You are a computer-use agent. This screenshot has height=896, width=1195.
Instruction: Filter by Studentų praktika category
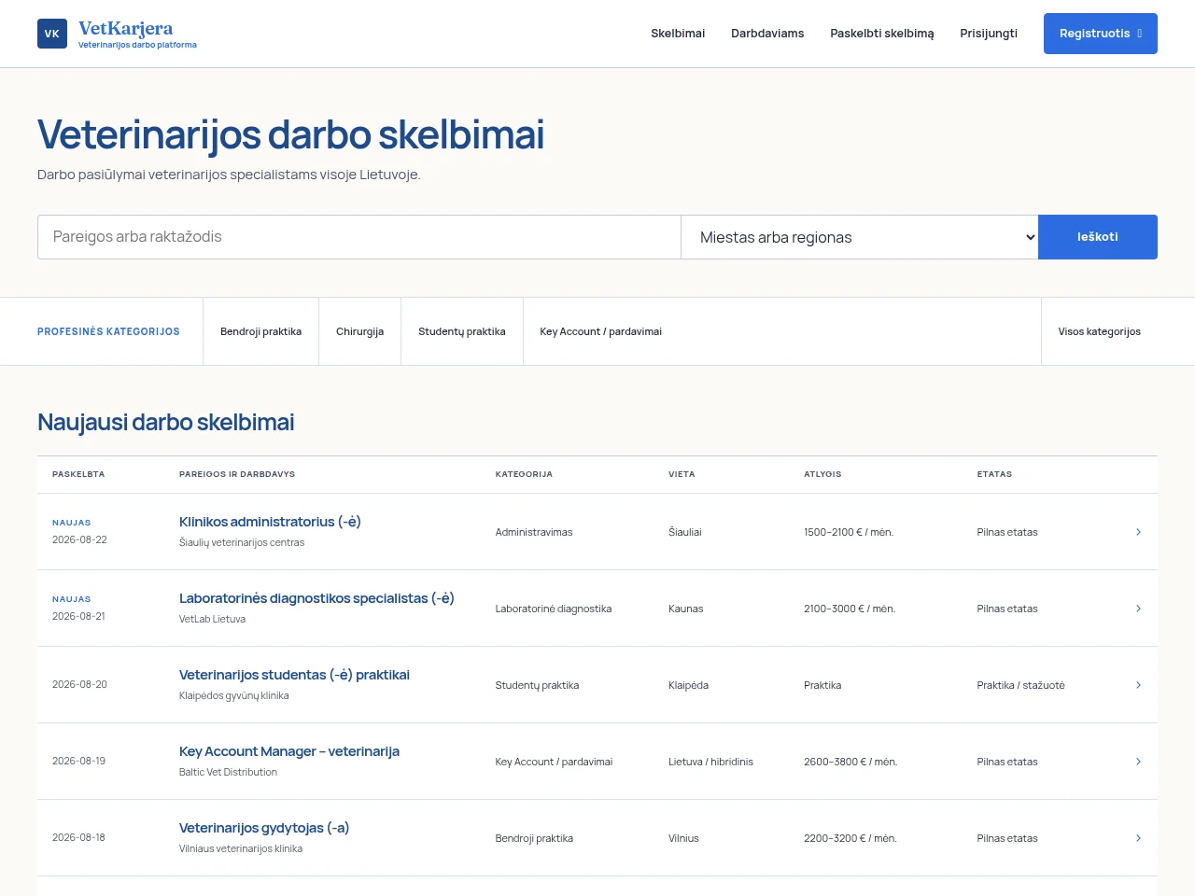click(x=462, y=331)
